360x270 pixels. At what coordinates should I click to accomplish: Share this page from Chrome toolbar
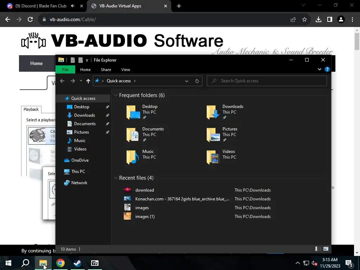coord(293,20)
